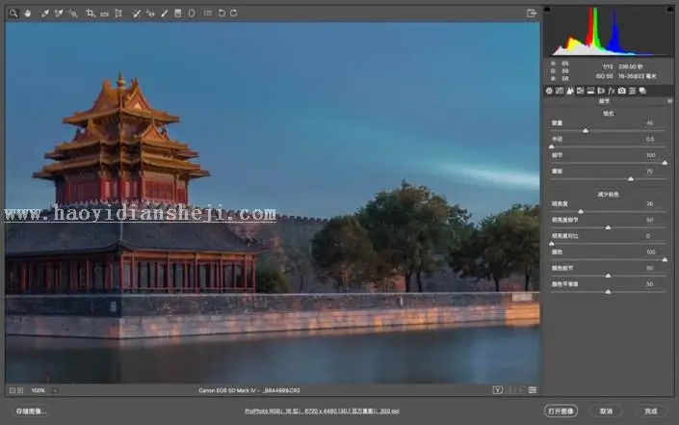This screenshot has width=679, height=425.
Task: Open the Snapshots panel tab
Action: pyautogui.click(x=642, y=91)
